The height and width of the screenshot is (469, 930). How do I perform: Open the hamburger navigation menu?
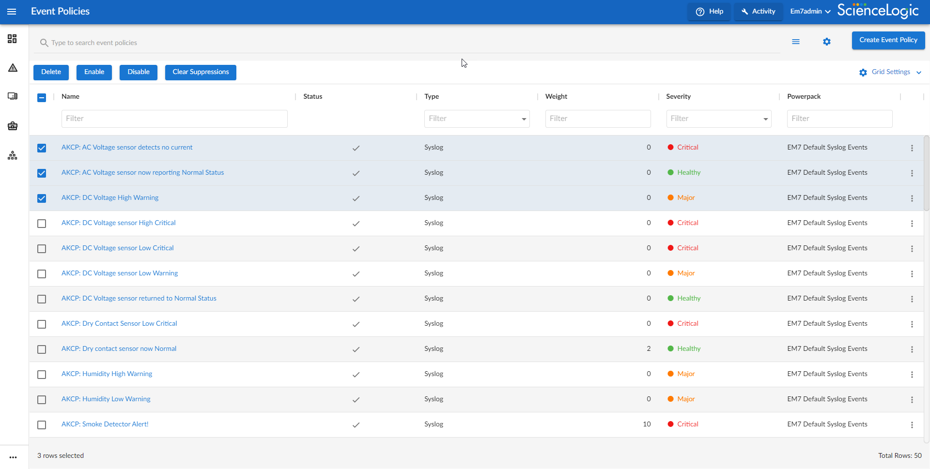[x=12, y=12]
